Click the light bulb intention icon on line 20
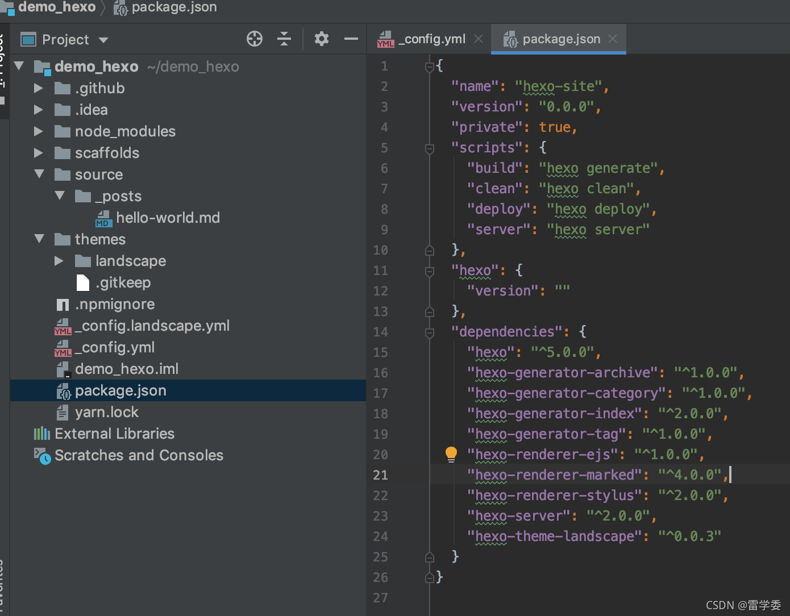790x616 pixels. click(451, 454)
